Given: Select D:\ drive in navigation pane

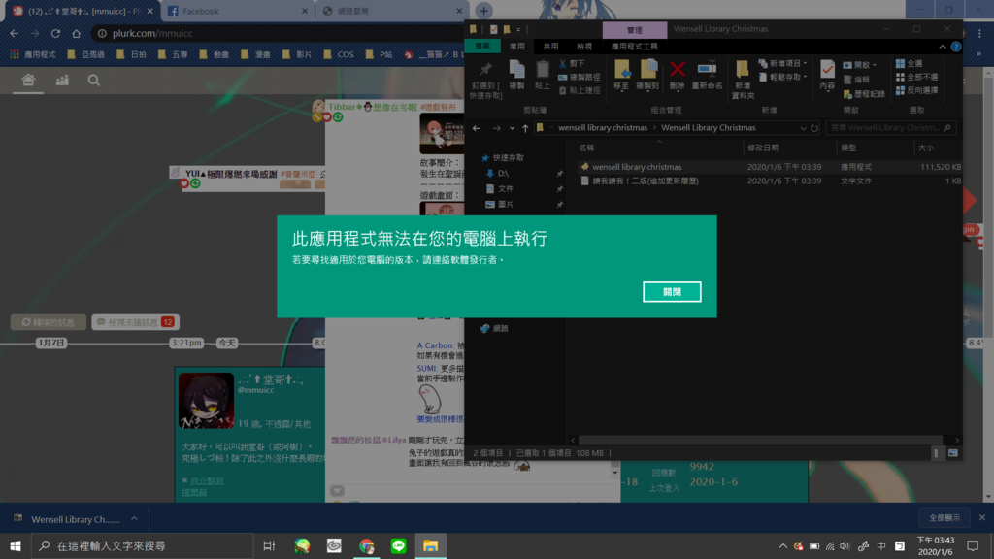Looking at the screenshot, I should [503, 173].
